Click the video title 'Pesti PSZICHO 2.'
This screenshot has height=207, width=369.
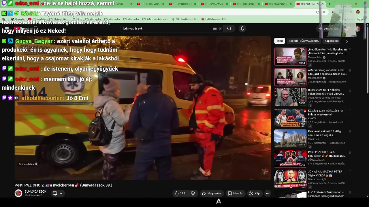point(63,185)
